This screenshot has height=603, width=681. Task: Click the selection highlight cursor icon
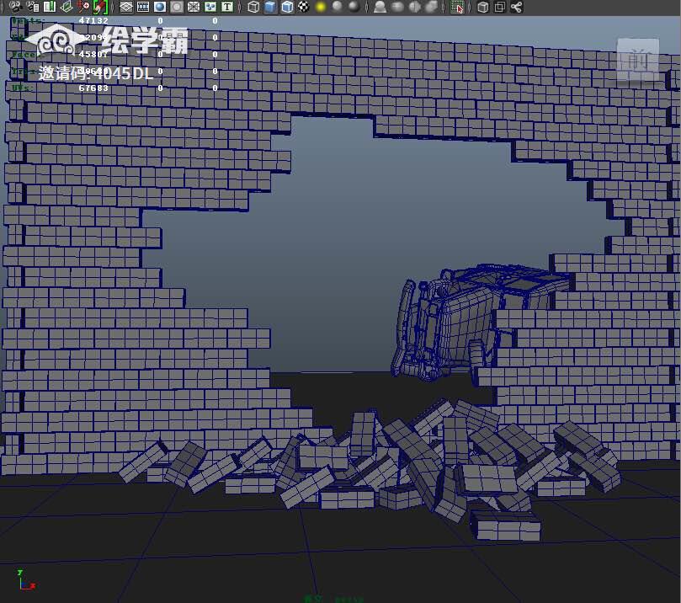point(457,7)
